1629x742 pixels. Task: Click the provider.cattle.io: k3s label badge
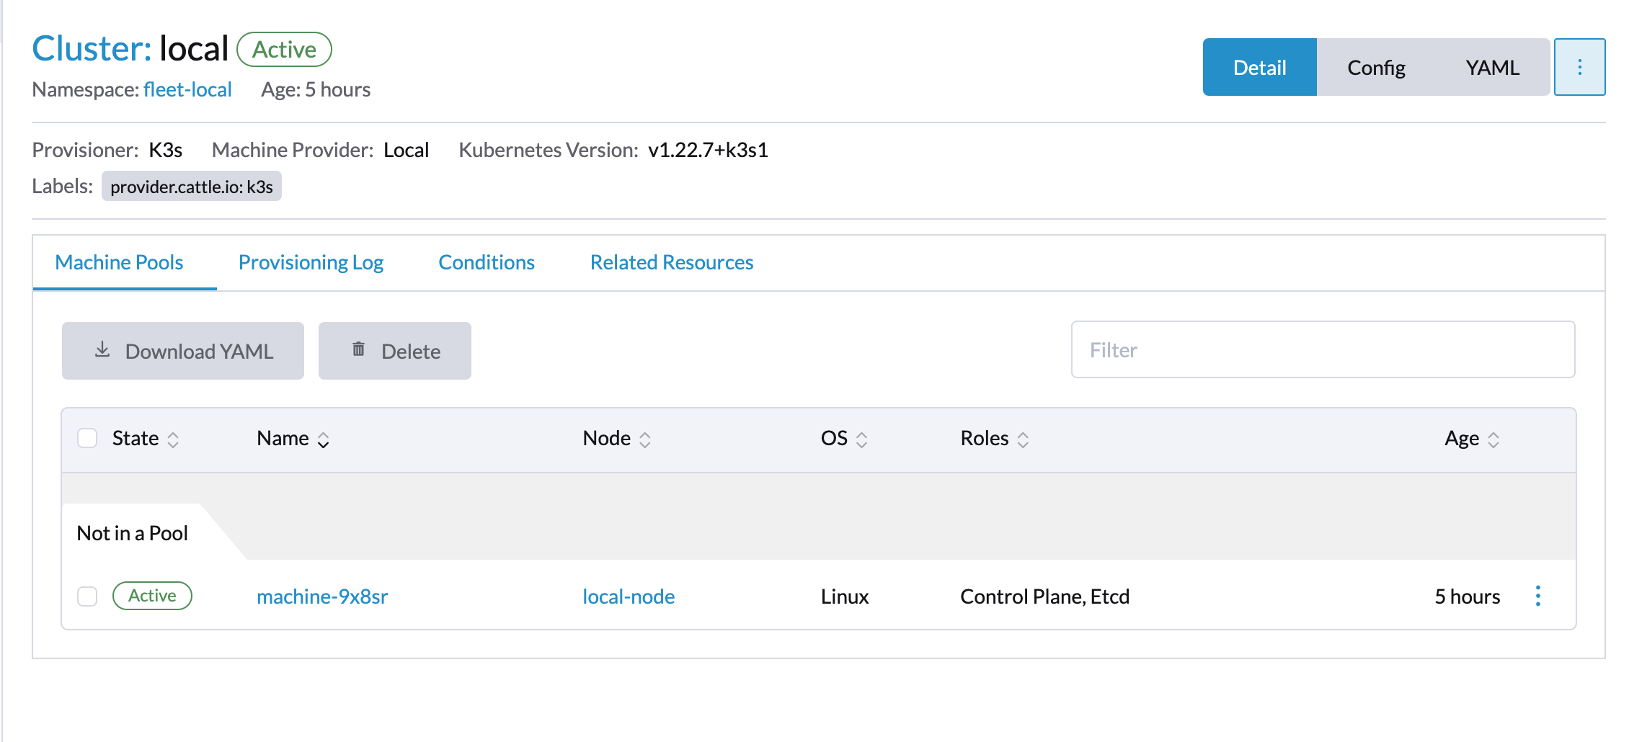191,186
